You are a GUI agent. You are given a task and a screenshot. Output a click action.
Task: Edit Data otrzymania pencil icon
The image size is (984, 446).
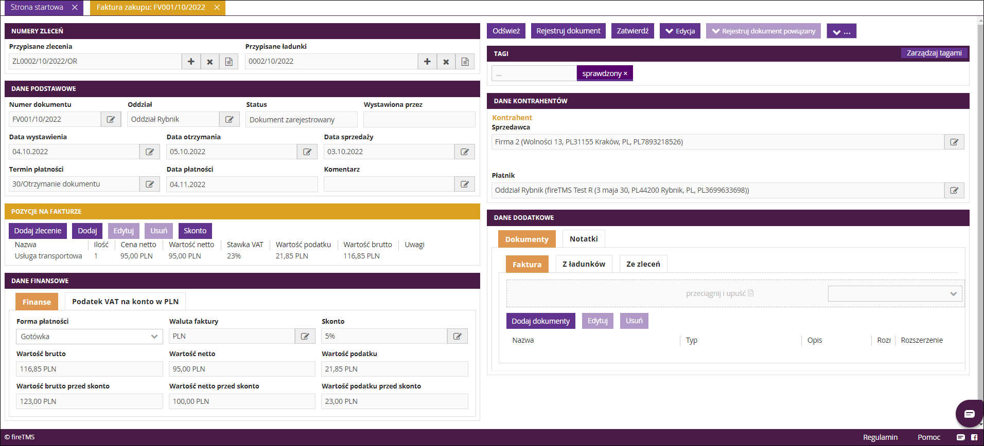(x=307, y=152)
